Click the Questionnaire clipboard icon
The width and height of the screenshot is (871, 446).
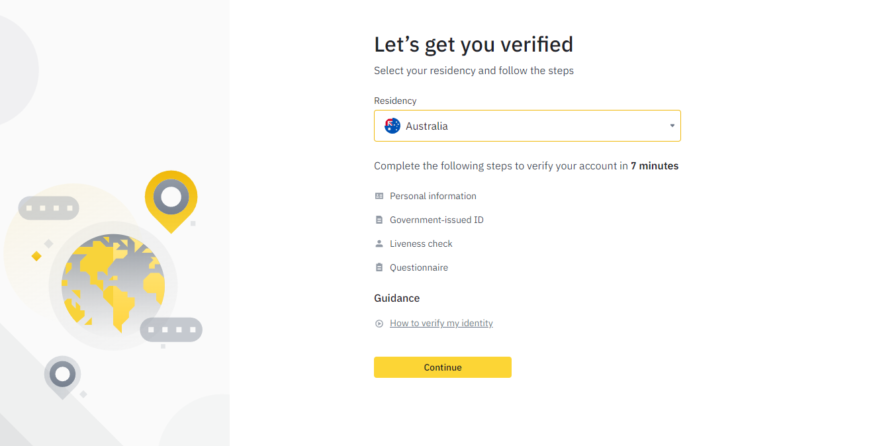click(x=379, y=267)
